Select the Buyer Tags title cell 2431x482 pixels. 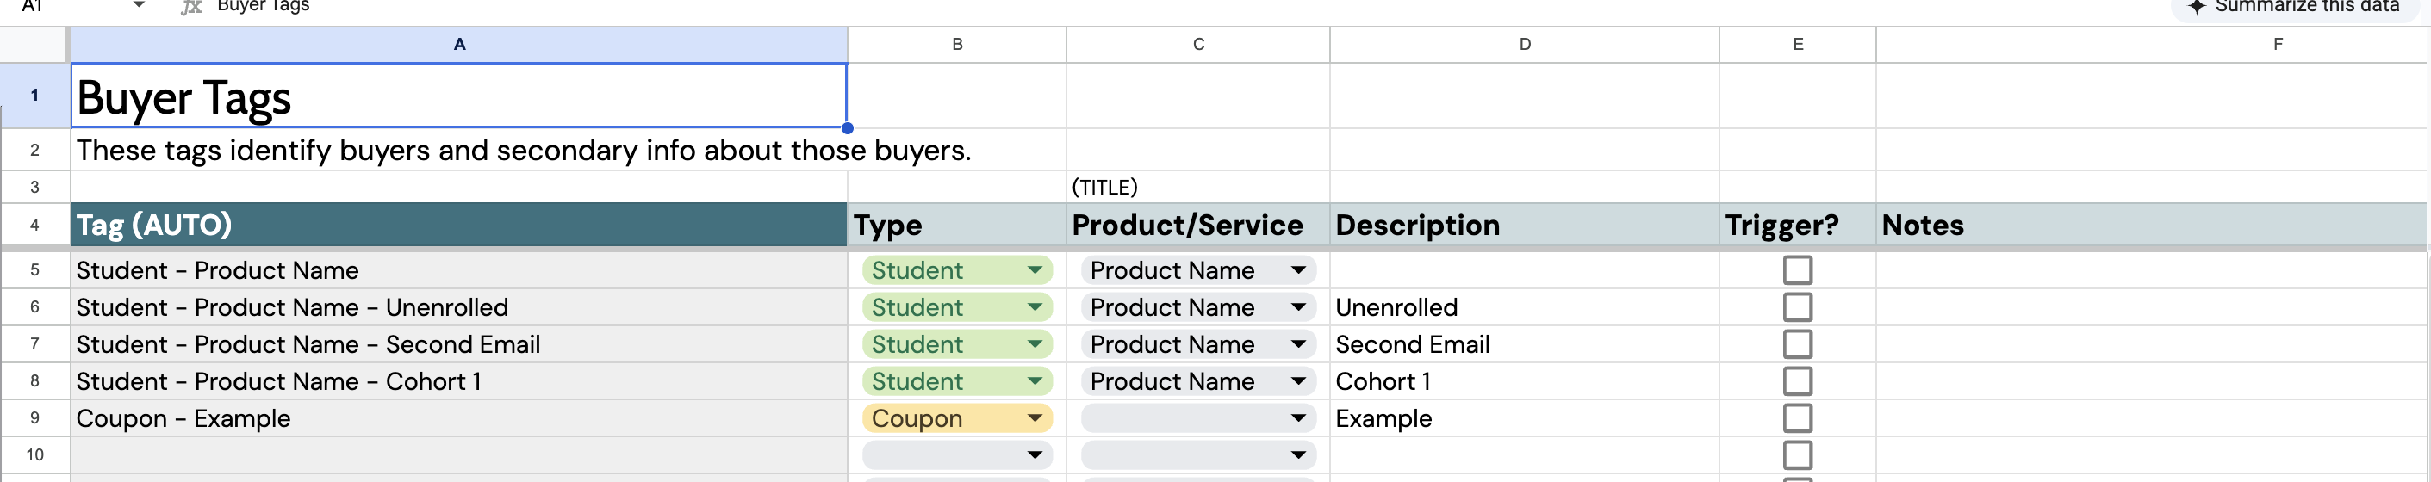[x=458, y=96]
